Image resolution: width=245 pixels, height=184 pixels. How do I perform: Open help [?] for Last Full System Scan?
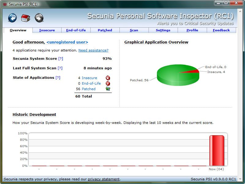(60, 68)
